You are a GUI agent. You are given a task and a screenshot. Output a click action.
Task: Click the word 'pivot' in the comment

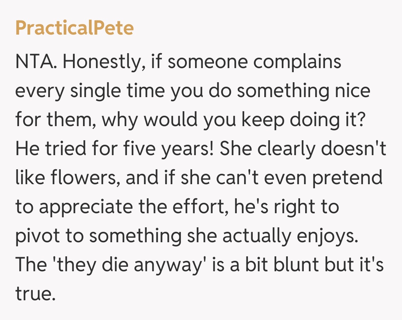pyautogui.click(x=35, y=236)
